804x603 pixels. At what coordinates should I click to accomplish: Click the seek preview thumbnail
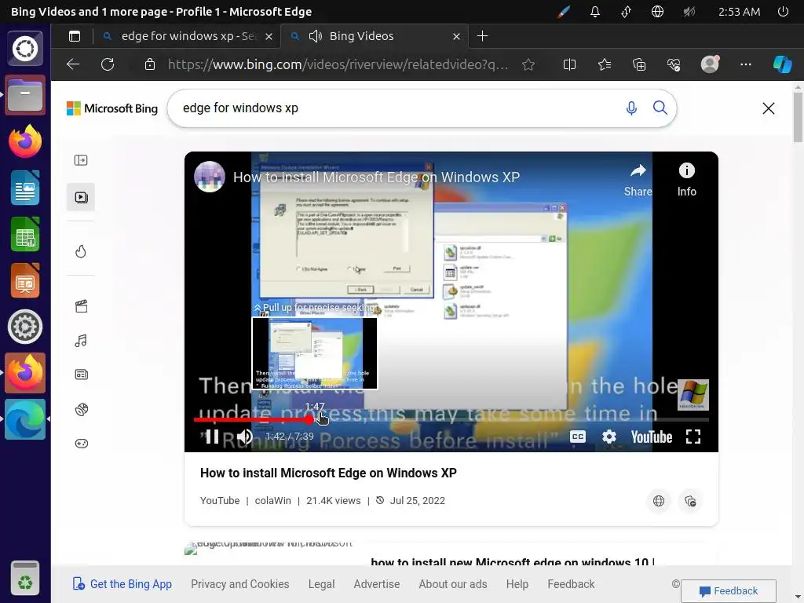click(314, 353)
